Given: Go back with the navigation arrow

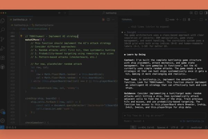Looking at the screenshot, I should point(60,13).
